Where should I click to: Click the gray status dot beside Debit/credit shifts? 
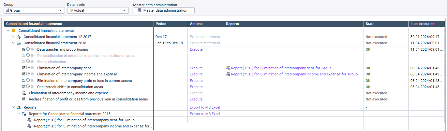32,87
